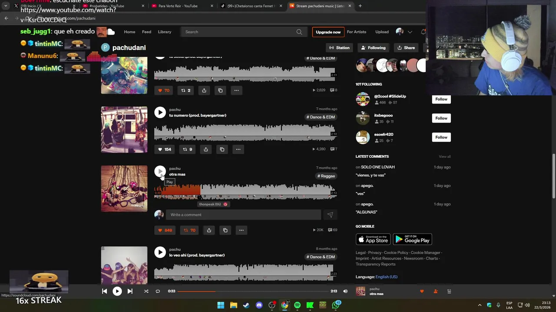Play the track 'tu numero (prod. bayergartner)'
Screen dimensions: 556x312
(x=160, y=113)
